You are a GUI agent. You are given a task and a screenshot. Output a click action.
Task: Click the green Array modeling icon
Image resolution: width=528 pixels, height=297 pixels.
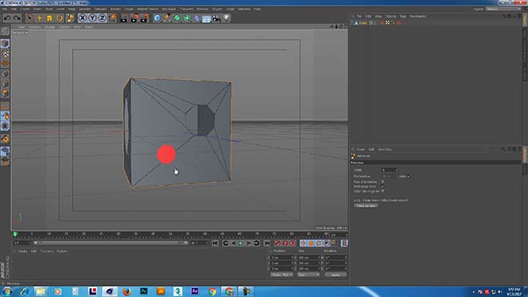(186, 18)
